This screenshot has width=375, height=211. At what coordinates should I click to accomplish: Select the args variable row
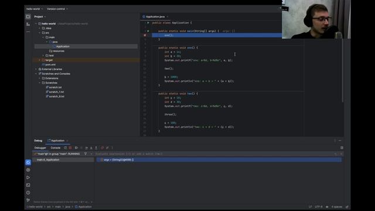219,160
